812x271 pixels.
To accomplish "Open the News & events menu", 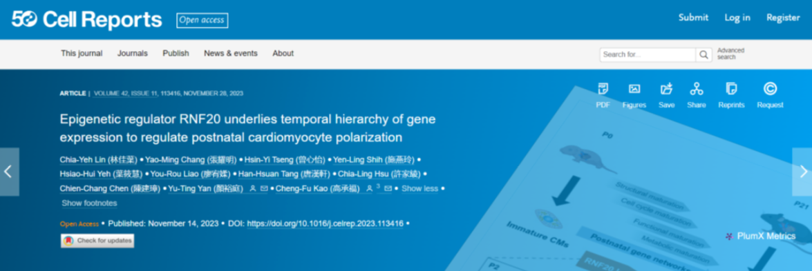I will click(x=230, y=53).
